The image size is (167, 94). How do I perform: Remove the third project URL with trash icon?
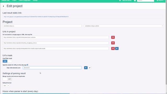tap(113, 49)
